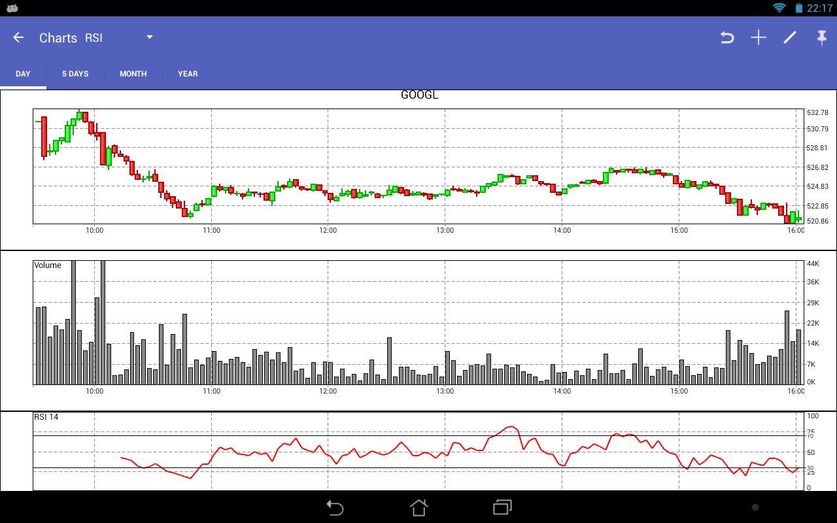The image size is (837, 523).
Task: Tap the 524.83 price axis label
Action: 818,186
